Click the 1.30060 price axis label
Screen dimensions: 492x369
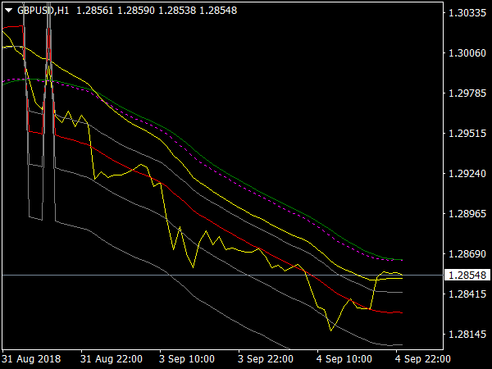467,53
